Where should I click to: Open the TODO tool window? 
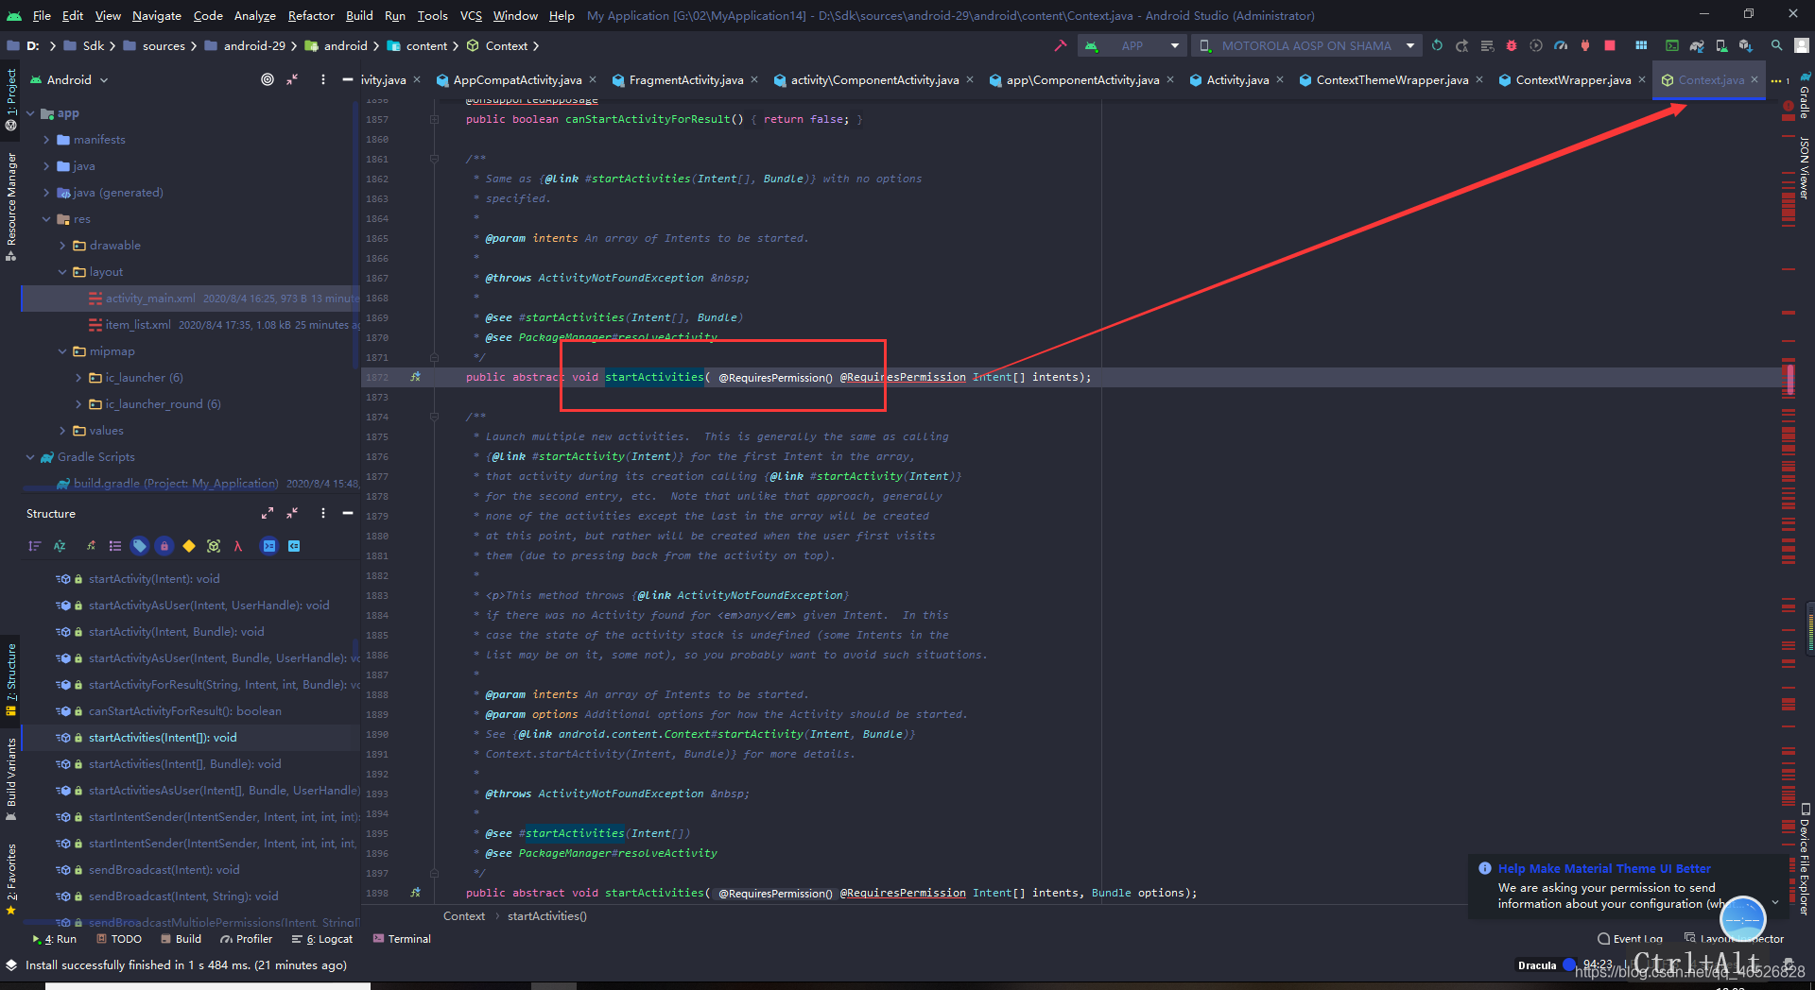[119, 939]
